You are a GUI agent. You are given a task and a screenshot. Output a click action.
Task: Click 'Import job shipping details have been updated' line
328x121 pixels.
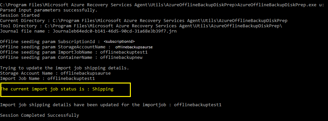click(111, 105)
